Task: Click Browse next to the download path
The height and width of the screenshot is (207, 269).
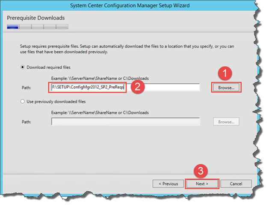Action: tap(226, 87)
